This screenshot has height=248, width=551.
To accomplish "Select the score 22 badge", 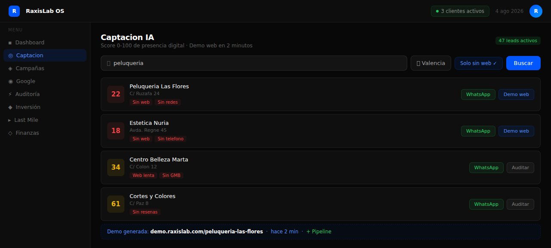I will point(116,94).
